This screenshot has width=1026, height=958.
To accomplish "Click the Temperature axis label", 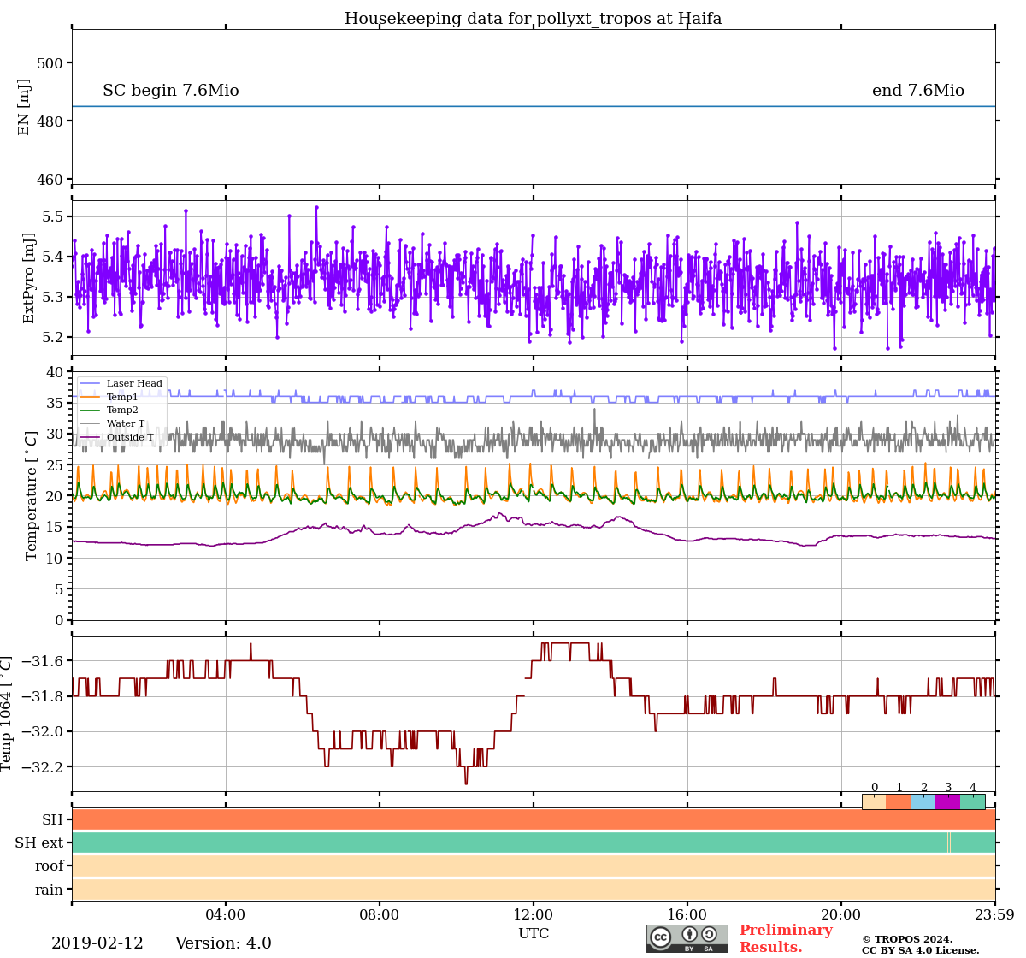I will 32,496.
